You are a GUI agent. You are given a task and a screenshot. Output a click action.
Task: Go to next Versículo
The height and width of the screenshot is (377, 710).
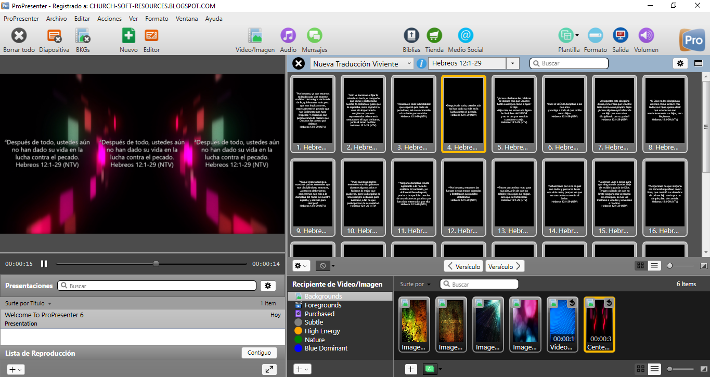click(505, 266)
